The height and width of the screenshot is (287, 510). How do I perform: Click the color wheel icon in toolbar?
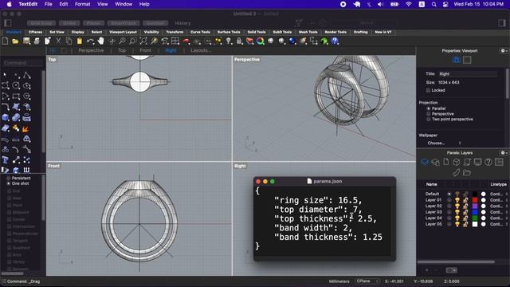pos(261,41)
